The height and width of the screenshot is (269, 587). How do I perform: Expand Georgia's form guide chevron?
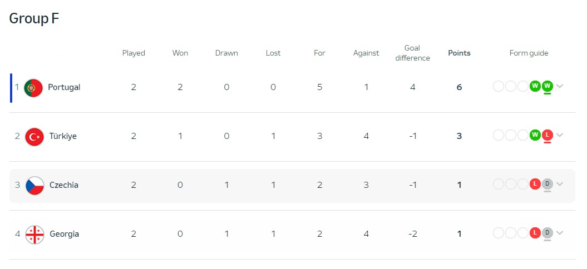pos(560,233)
